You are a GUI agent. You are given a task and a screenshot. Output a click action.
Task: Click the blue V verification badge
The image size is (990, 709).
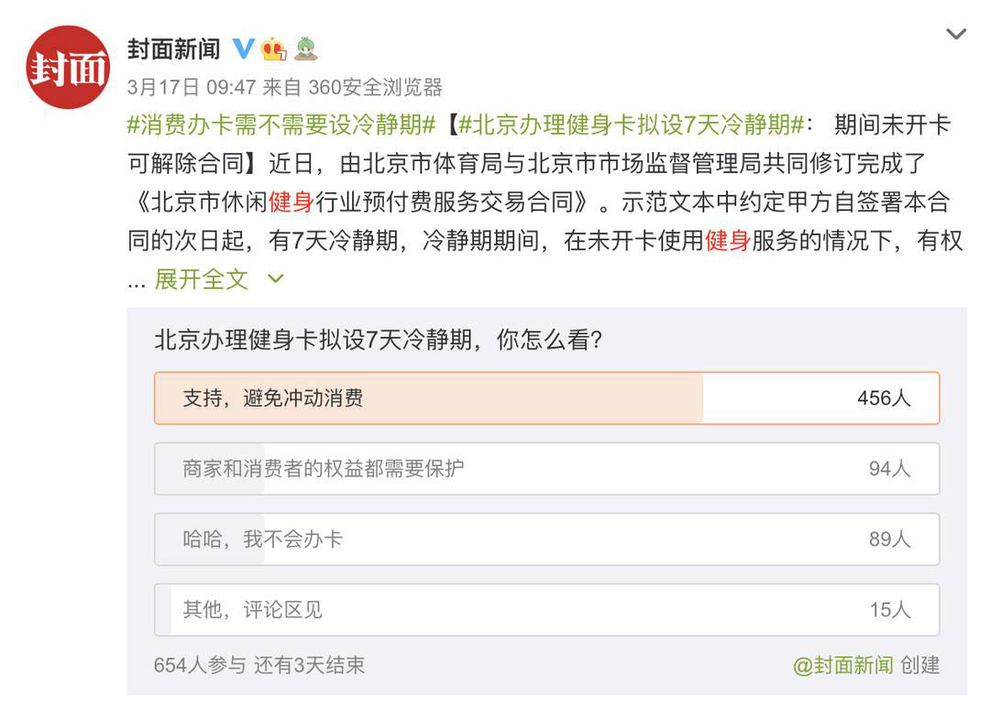coord(243,49)
